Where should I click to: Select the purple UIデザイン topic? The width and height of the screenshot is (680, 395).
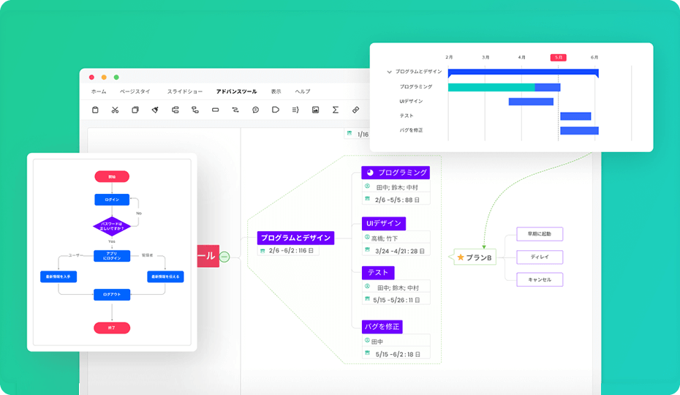tap(383, 224)
